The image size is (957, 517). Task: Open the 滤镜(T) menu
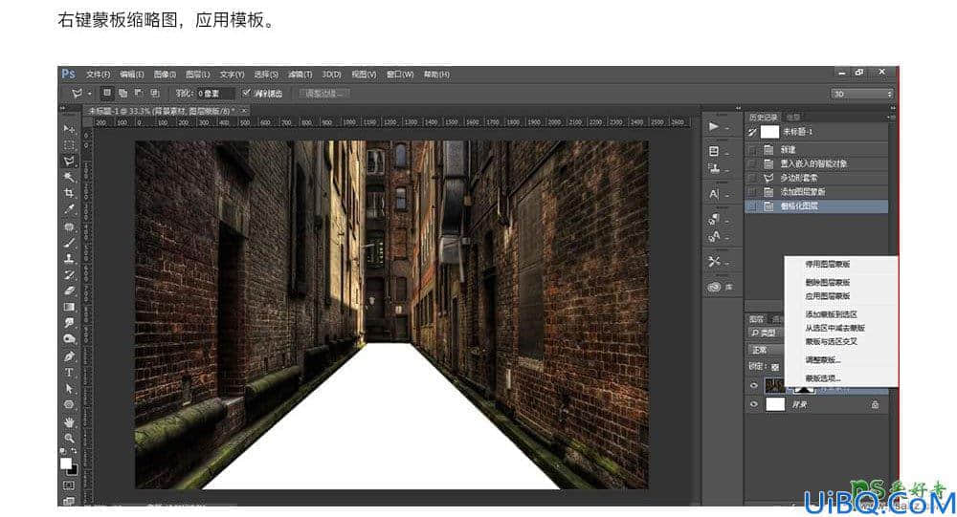coord(300,75)
